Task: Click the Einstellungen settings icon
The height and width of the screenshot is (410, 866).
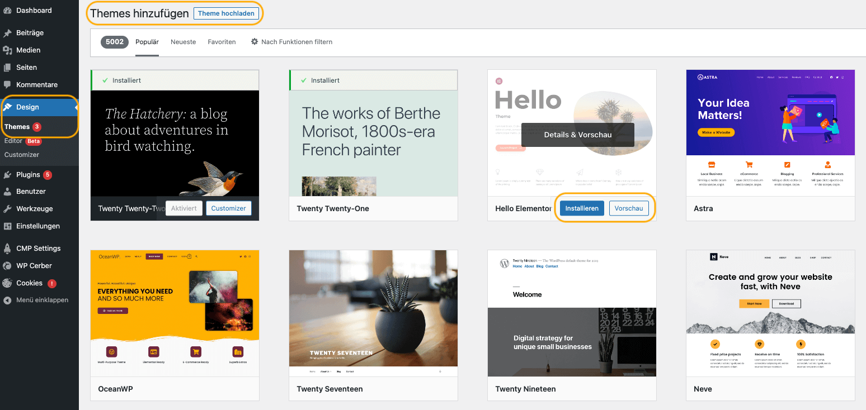Action: pyautogui.click(x=7, y=226)
